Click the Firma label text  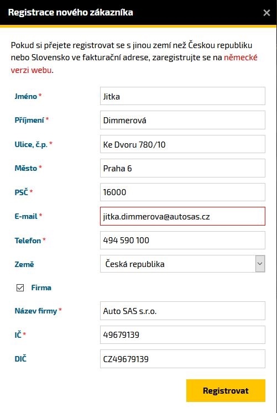point(41,287)
